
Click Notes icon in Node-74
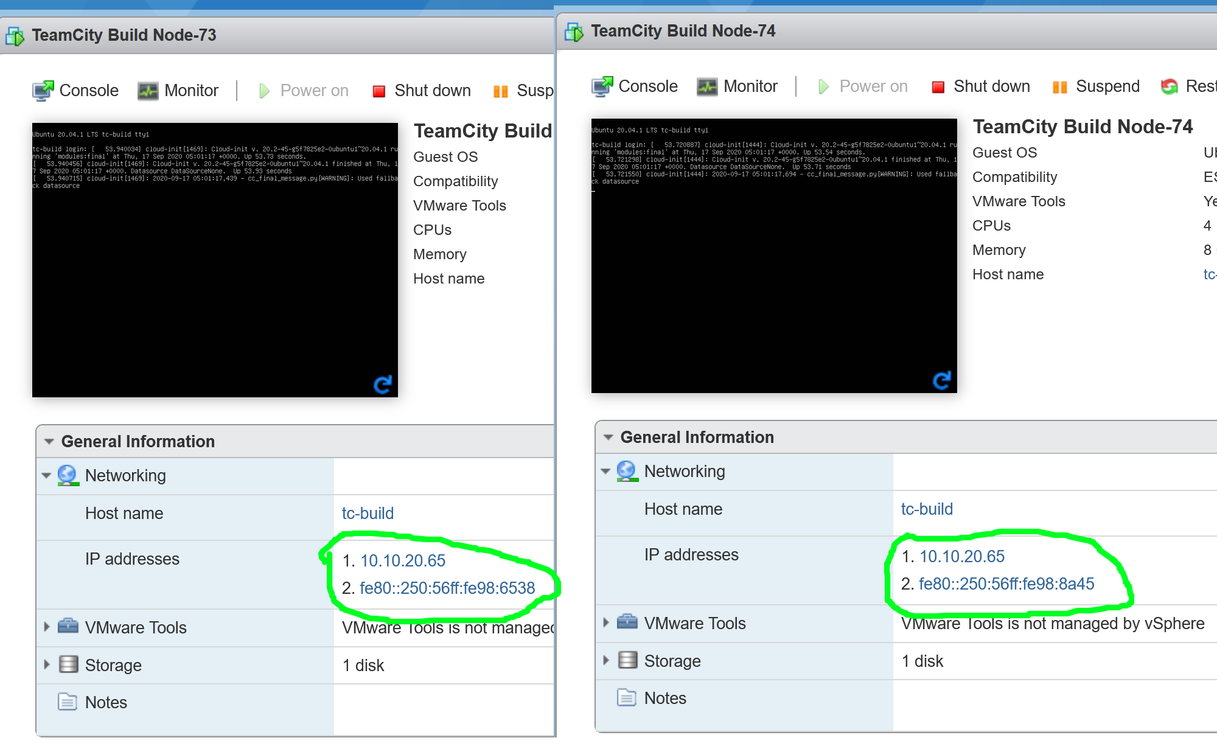pos(627,697)
